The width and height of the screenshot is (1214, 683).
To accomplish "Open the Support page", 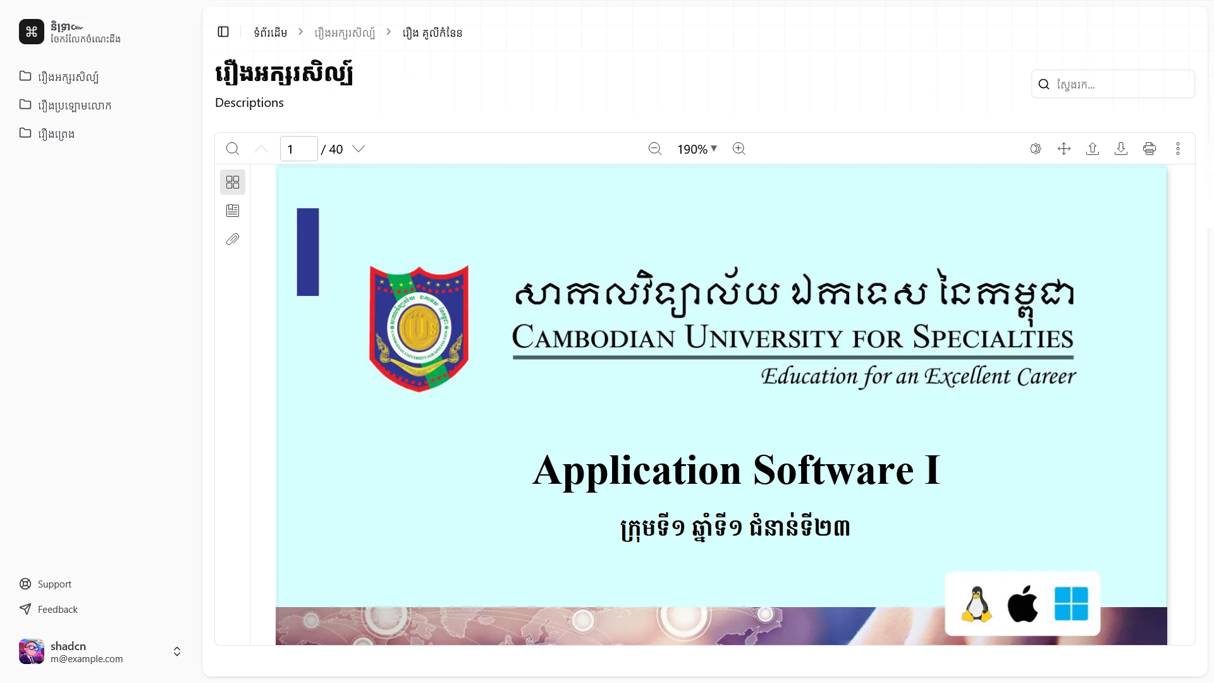I will (x=54, y=584).
